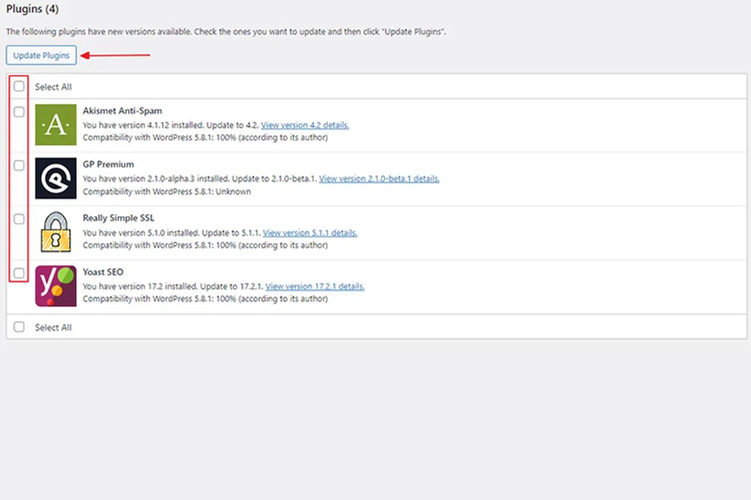This screenshot has height=500, width=751.
Task: Click the top Select All label
Action: 53,87
